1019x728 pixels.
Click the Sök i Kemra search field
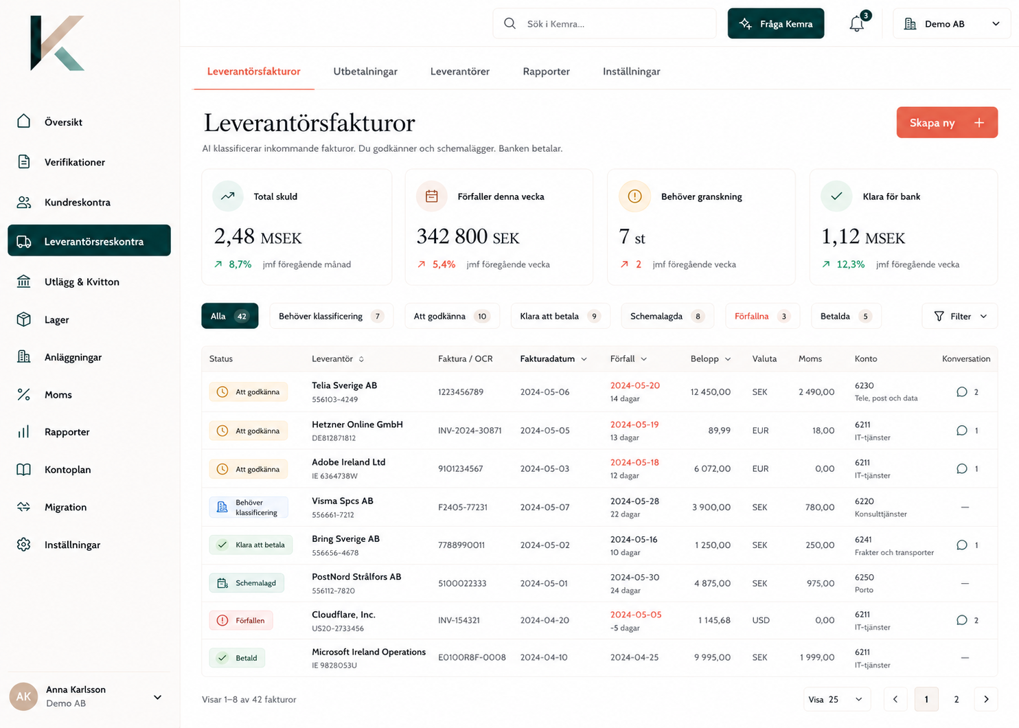604,23
